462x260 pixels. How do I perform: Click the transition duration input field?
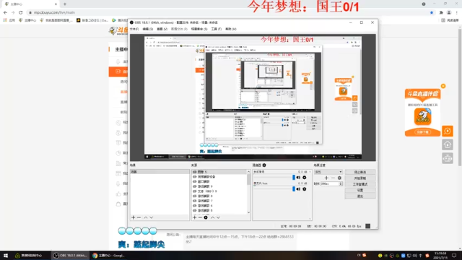click(330, 183)
